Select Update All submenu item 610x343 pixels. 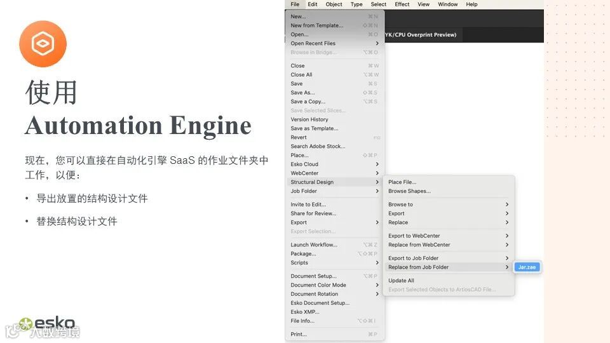click(449, 280)
